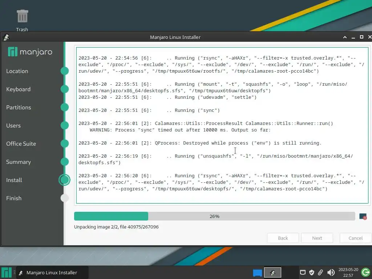The image size is (372, 279).
Task: Click the 'Unpacking image 2/2' status text
Action: (x=116, y=227)
